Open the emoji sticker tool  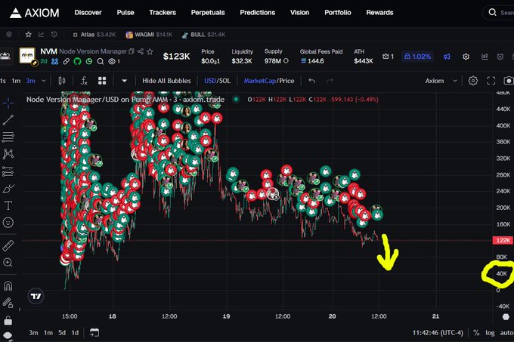click(x=8, y=223)
